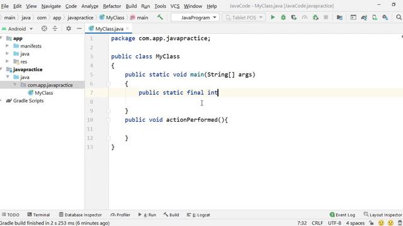
Task: Click the MyClass breadcrumb in navigation bar
Action: tap(112, 18)
